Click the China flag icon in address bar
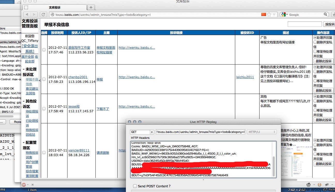The width and height of the screenshot is (335, 192). coord(263,14)
